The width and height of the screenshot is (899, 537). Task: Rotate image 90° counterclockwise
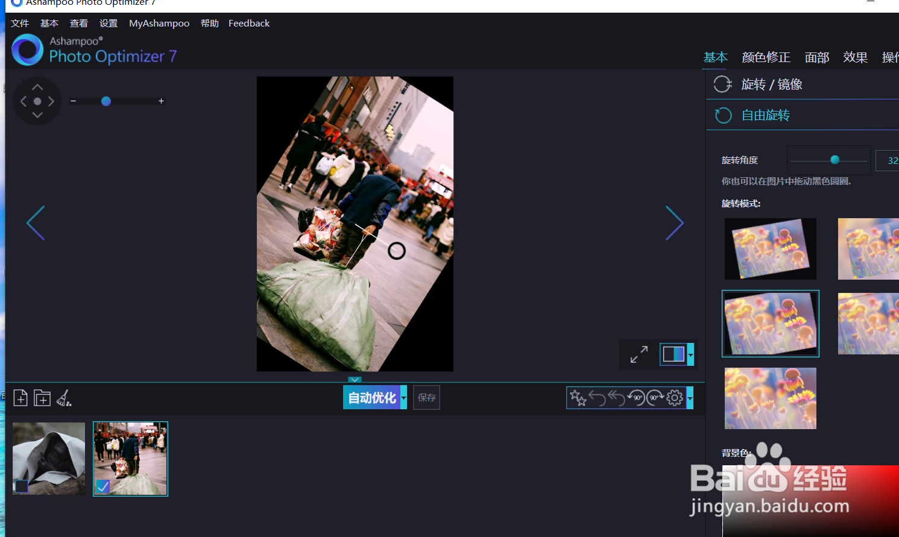point(636,398)
